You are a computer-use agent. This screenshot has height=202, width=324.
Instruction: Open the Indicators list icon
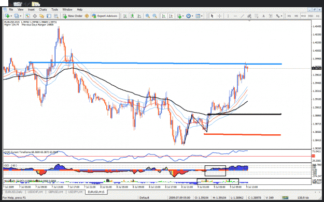coord(179,16)
